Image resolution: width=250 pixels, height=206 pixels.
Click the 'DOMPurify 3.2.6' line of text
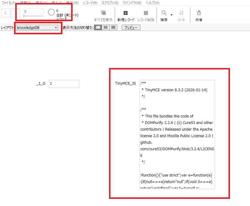(x=177, y=123)
